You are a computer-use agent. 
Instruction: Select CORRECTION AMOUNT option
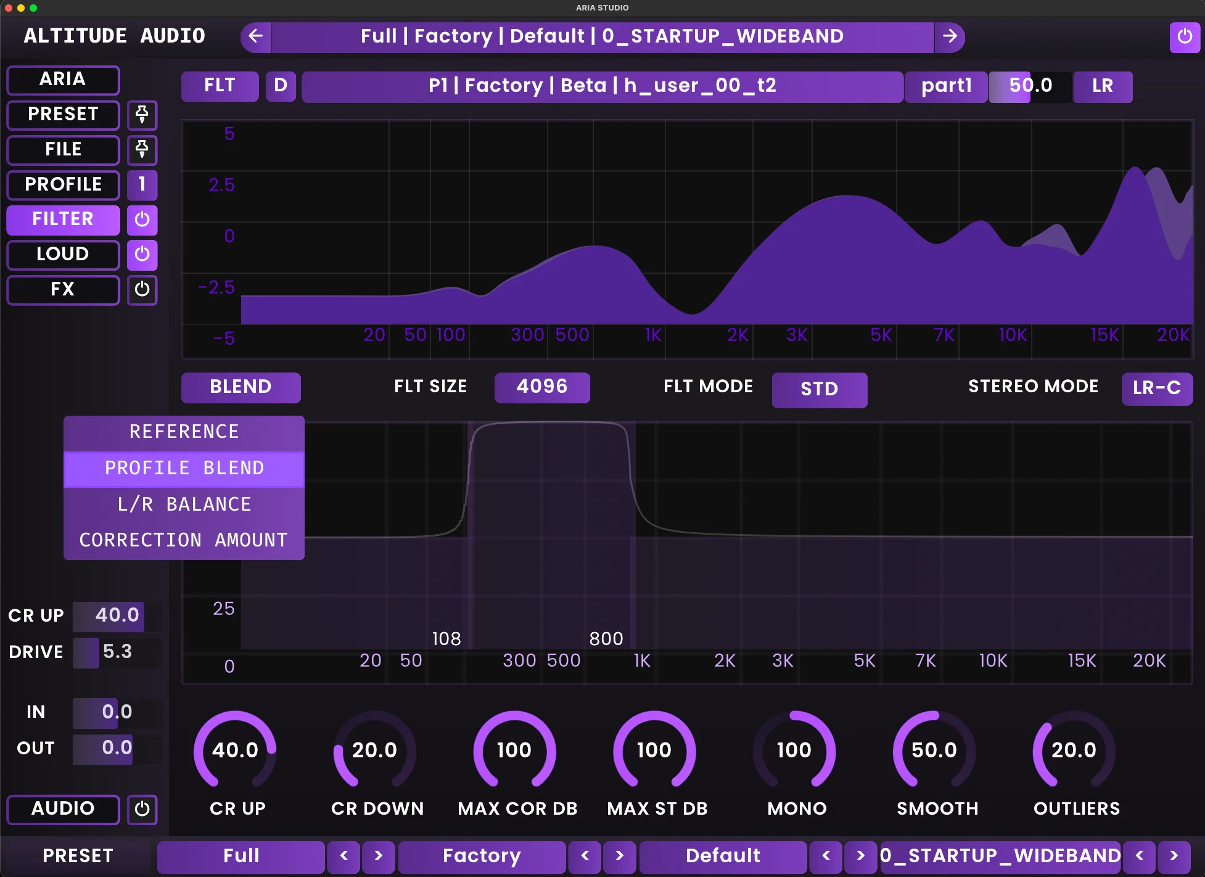point(184,540)
